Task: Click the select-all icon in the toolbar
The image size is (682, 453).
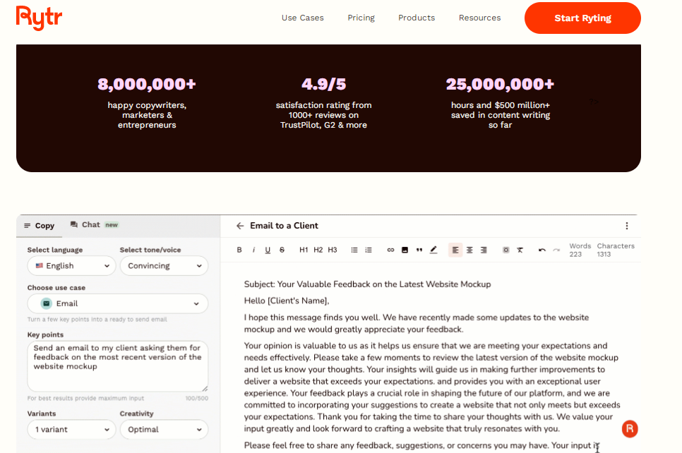Action: tap(505, 250)
